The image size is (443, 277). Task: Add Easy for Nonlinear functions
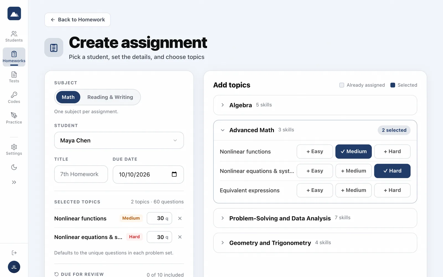point(315,152)
